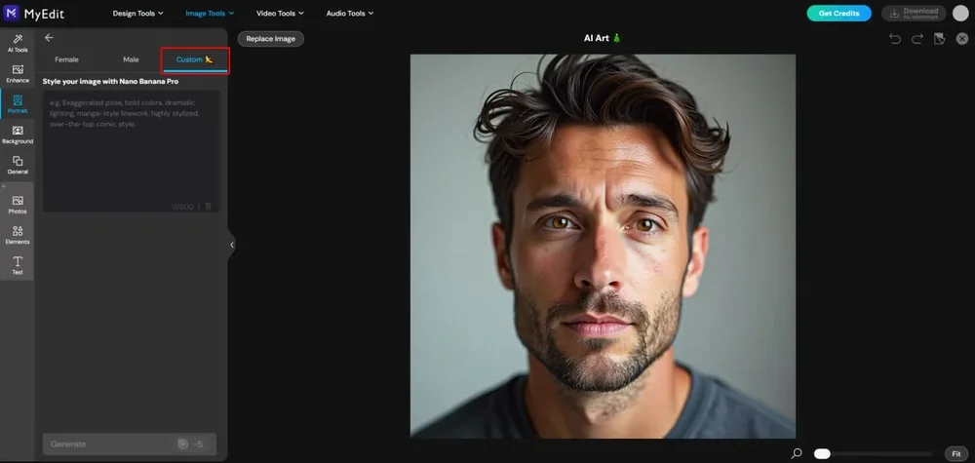Open the Video Tools dropdown menu
The width and height of the screenshot is (975, 463).
280,14
